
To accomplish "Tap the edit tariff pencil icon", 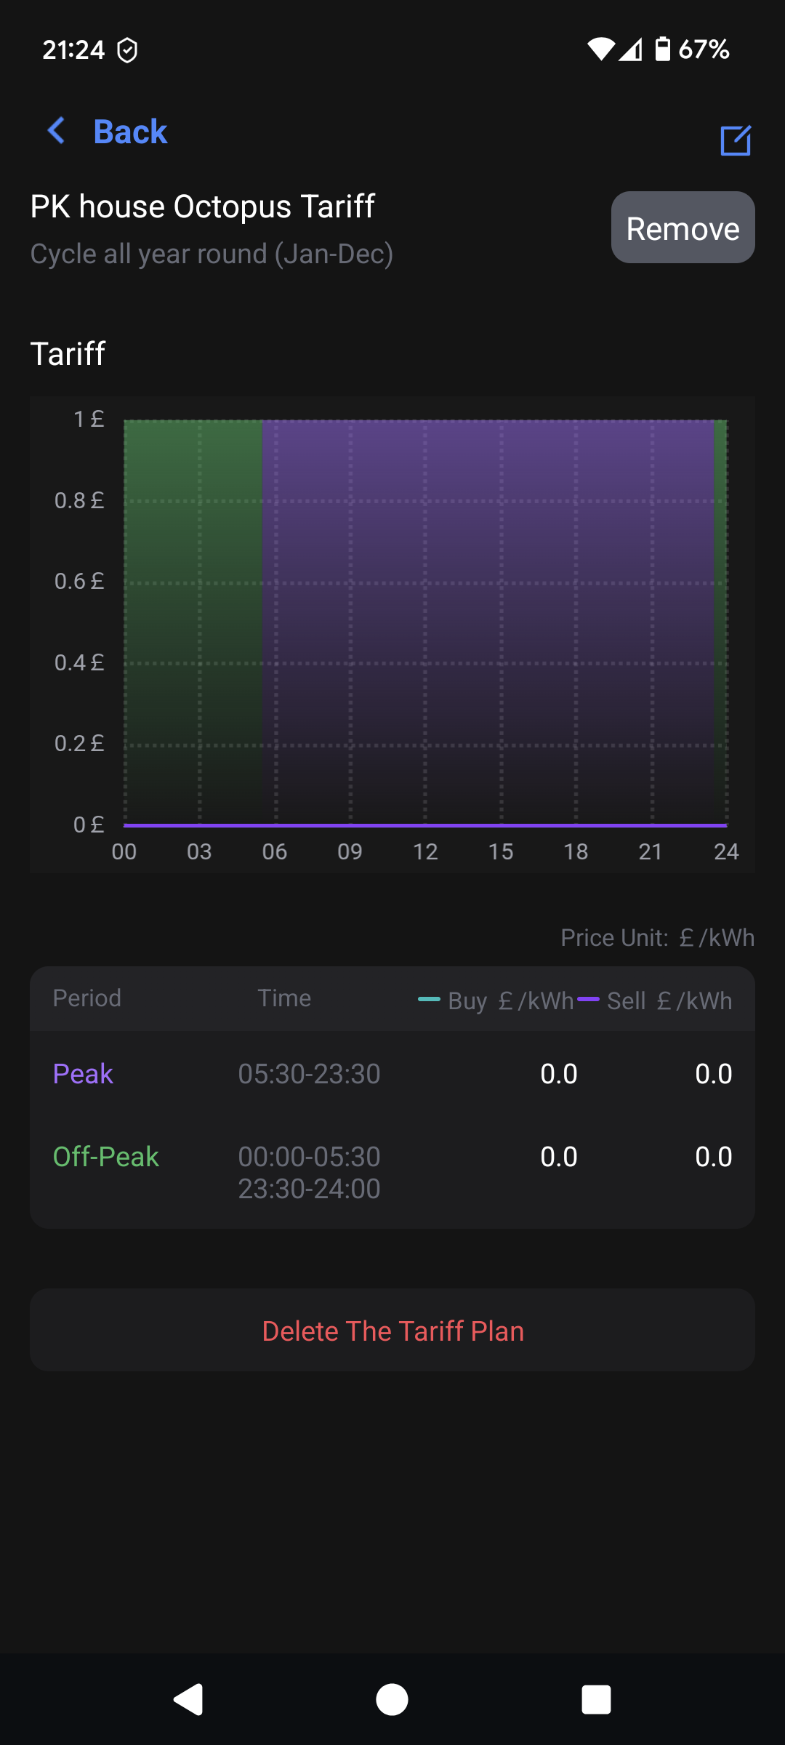I will coord(735,140).
